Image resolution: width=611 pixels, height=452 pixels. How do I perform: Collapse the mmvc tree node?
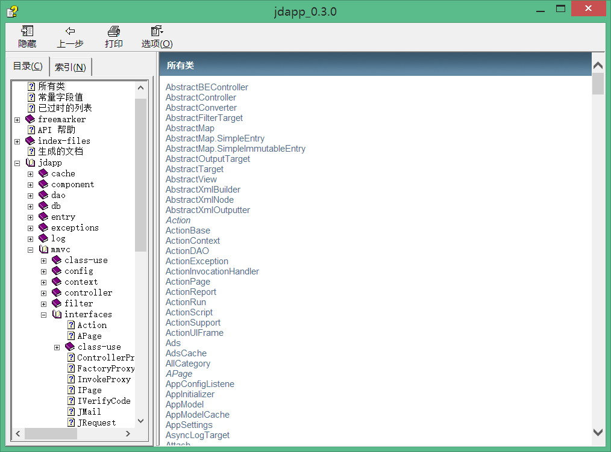click(x=31, y=250)
